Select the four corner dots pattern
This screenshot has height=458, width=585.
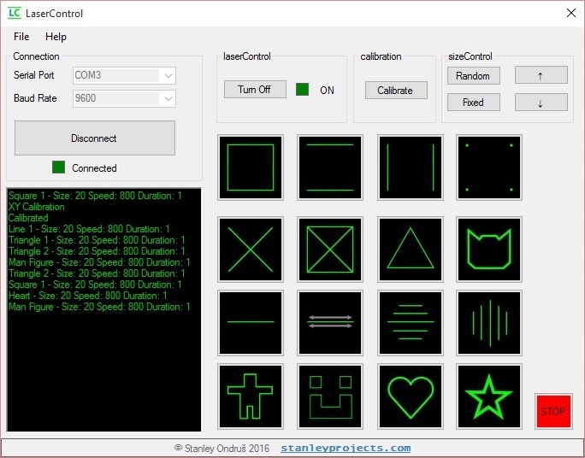click(488, 167)
